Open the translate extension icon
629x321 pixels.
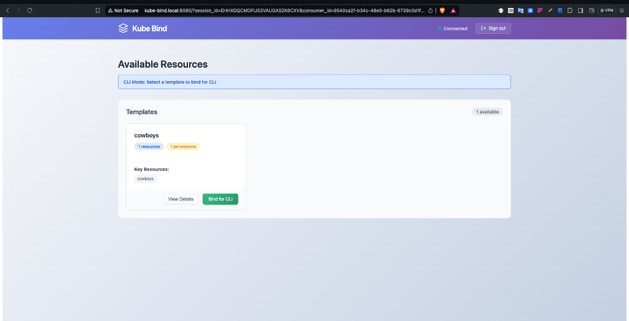[x=521, y=10]
